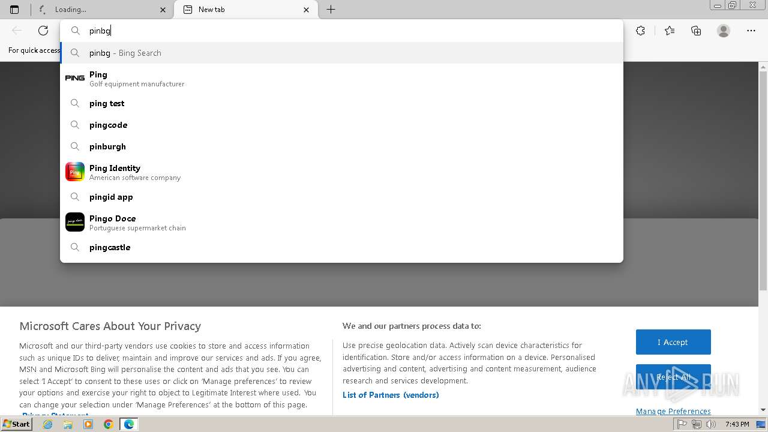Click the magnifier icon in address bar
The image size is (768, 432).
coord(76,31)
